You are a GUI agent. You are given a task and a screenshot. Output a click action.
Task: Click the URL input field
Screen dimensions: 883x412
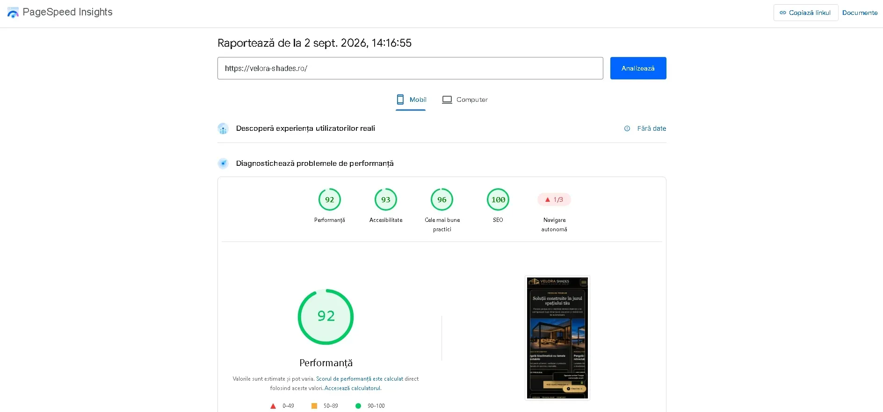(x=410, y=68)
